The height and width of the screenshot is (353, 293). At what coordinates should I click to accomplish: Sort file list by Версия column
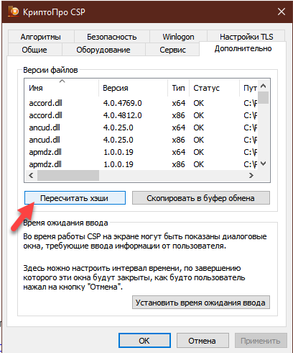click(x=133, y=88)
